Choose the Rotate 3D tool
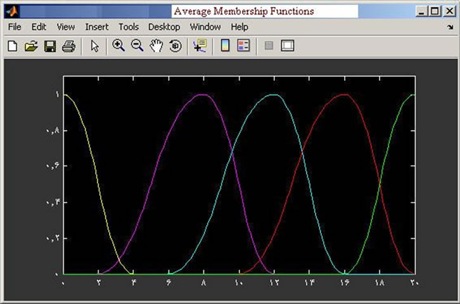The height and width of the screenshot is (304, 460). click(x=176, y=46)
